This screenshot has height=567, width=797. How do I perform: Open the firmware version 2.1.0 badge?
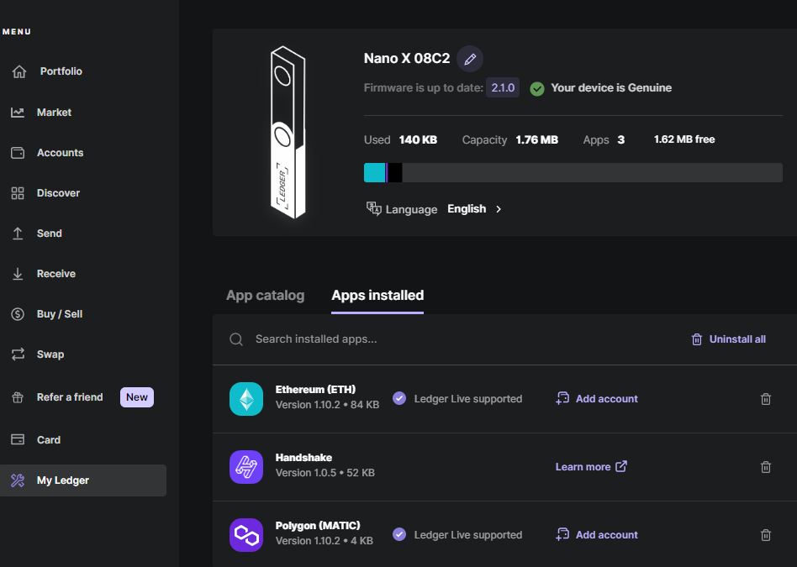[503, 87]
